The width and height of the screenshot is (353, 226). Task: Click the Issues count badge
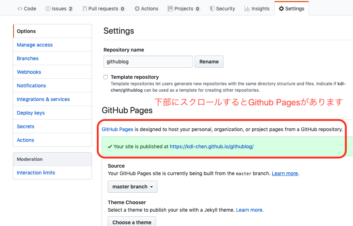click(71, 9)
